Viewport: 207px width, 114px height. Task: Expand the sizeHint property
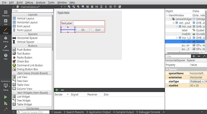[x=167, y=85]
